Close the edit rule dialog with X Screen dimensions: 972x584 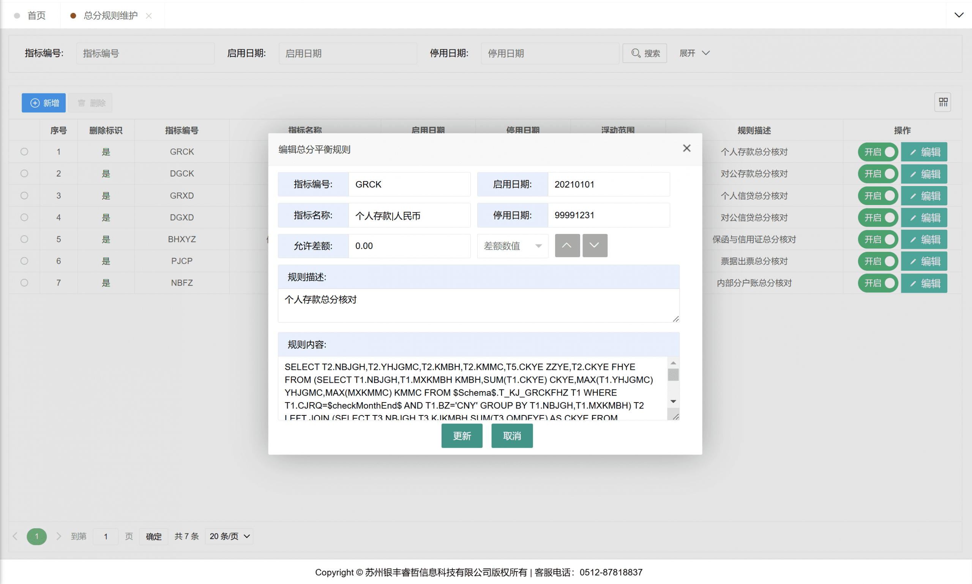[x=686, y=148]
